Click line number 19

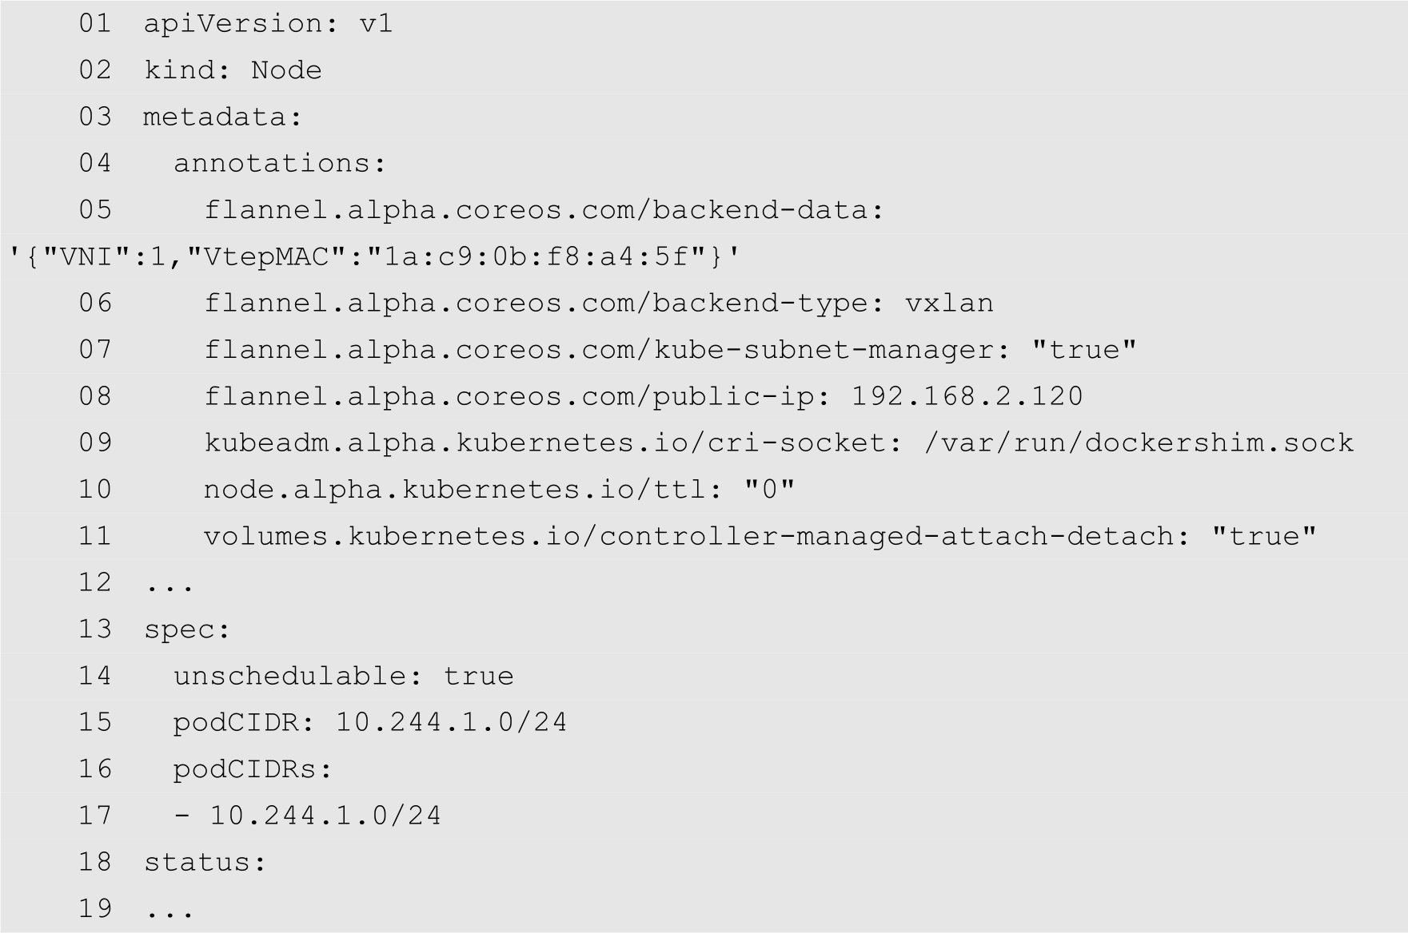pyautogui.click(x=95, y=908)
